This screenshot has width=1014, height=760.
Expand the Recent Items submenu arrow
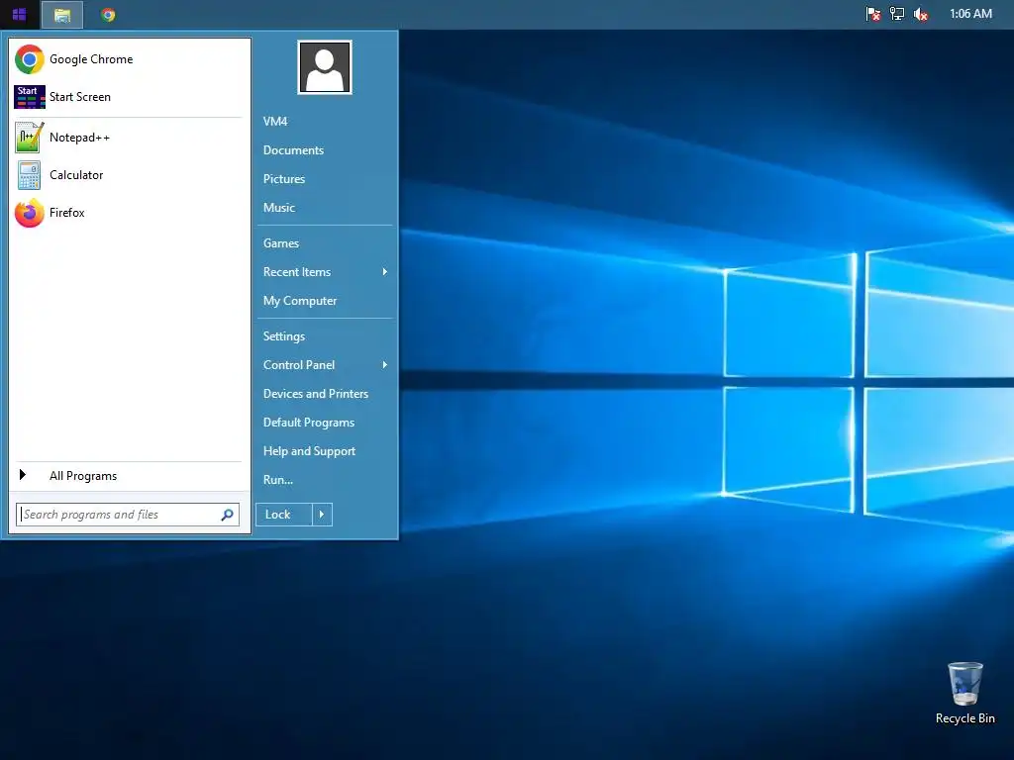point(385,272)
